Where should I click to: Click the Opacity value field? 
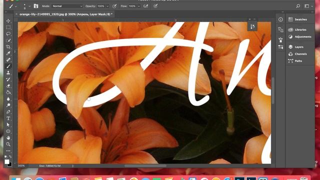(x=101, y=6)
